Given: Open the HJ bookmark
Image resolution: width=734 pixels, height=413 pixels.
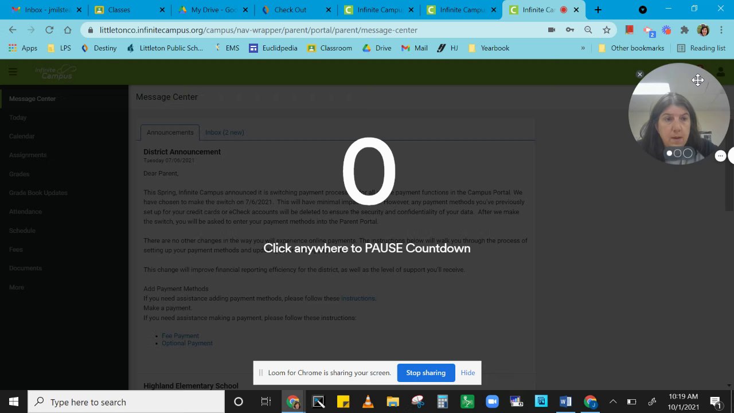Looking at the screenshot, I should [447, 48].
